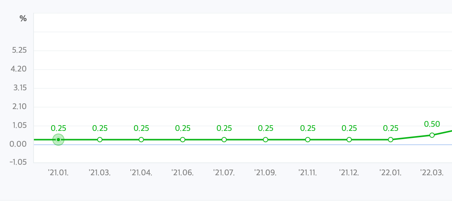The image size is (452, 203).
Task: Click the '21.06. data point marker
Action: pyautogui.click(x=183, y=139)
